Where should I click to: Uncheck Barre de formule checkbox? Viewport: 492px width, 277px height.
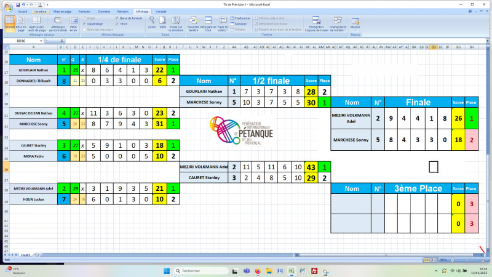tap(117, 19)
